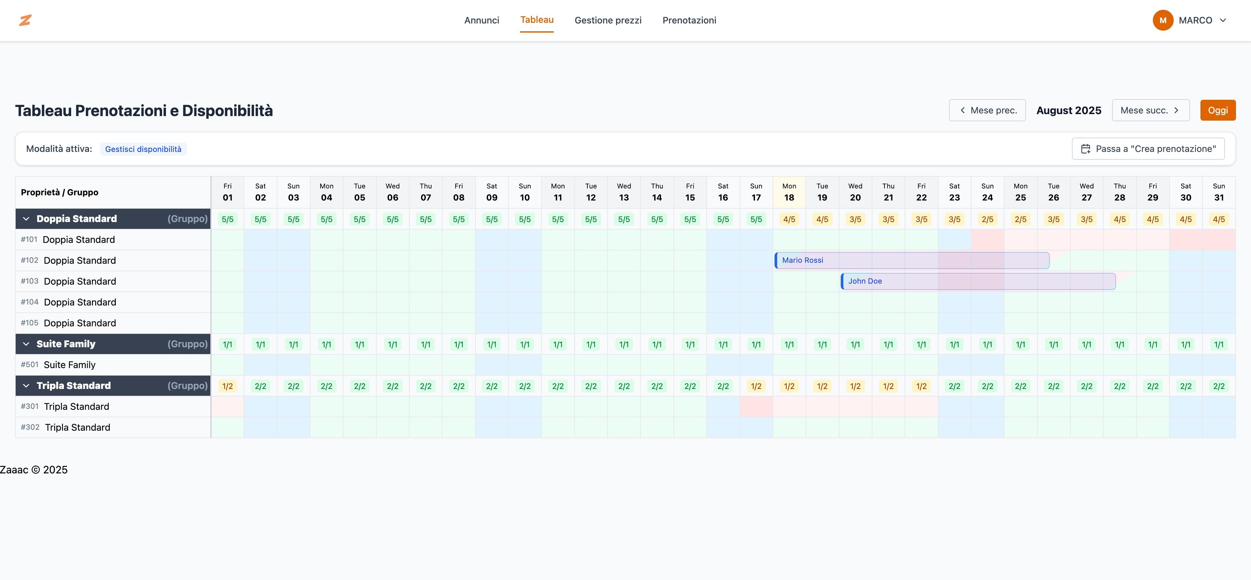Open the MARCO account dropdown arrow

click(1223, 20)
